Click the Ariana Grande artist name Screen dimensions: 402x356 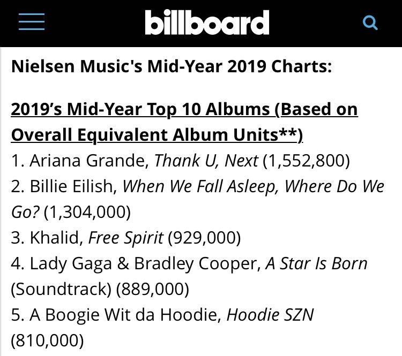(87, 161)
